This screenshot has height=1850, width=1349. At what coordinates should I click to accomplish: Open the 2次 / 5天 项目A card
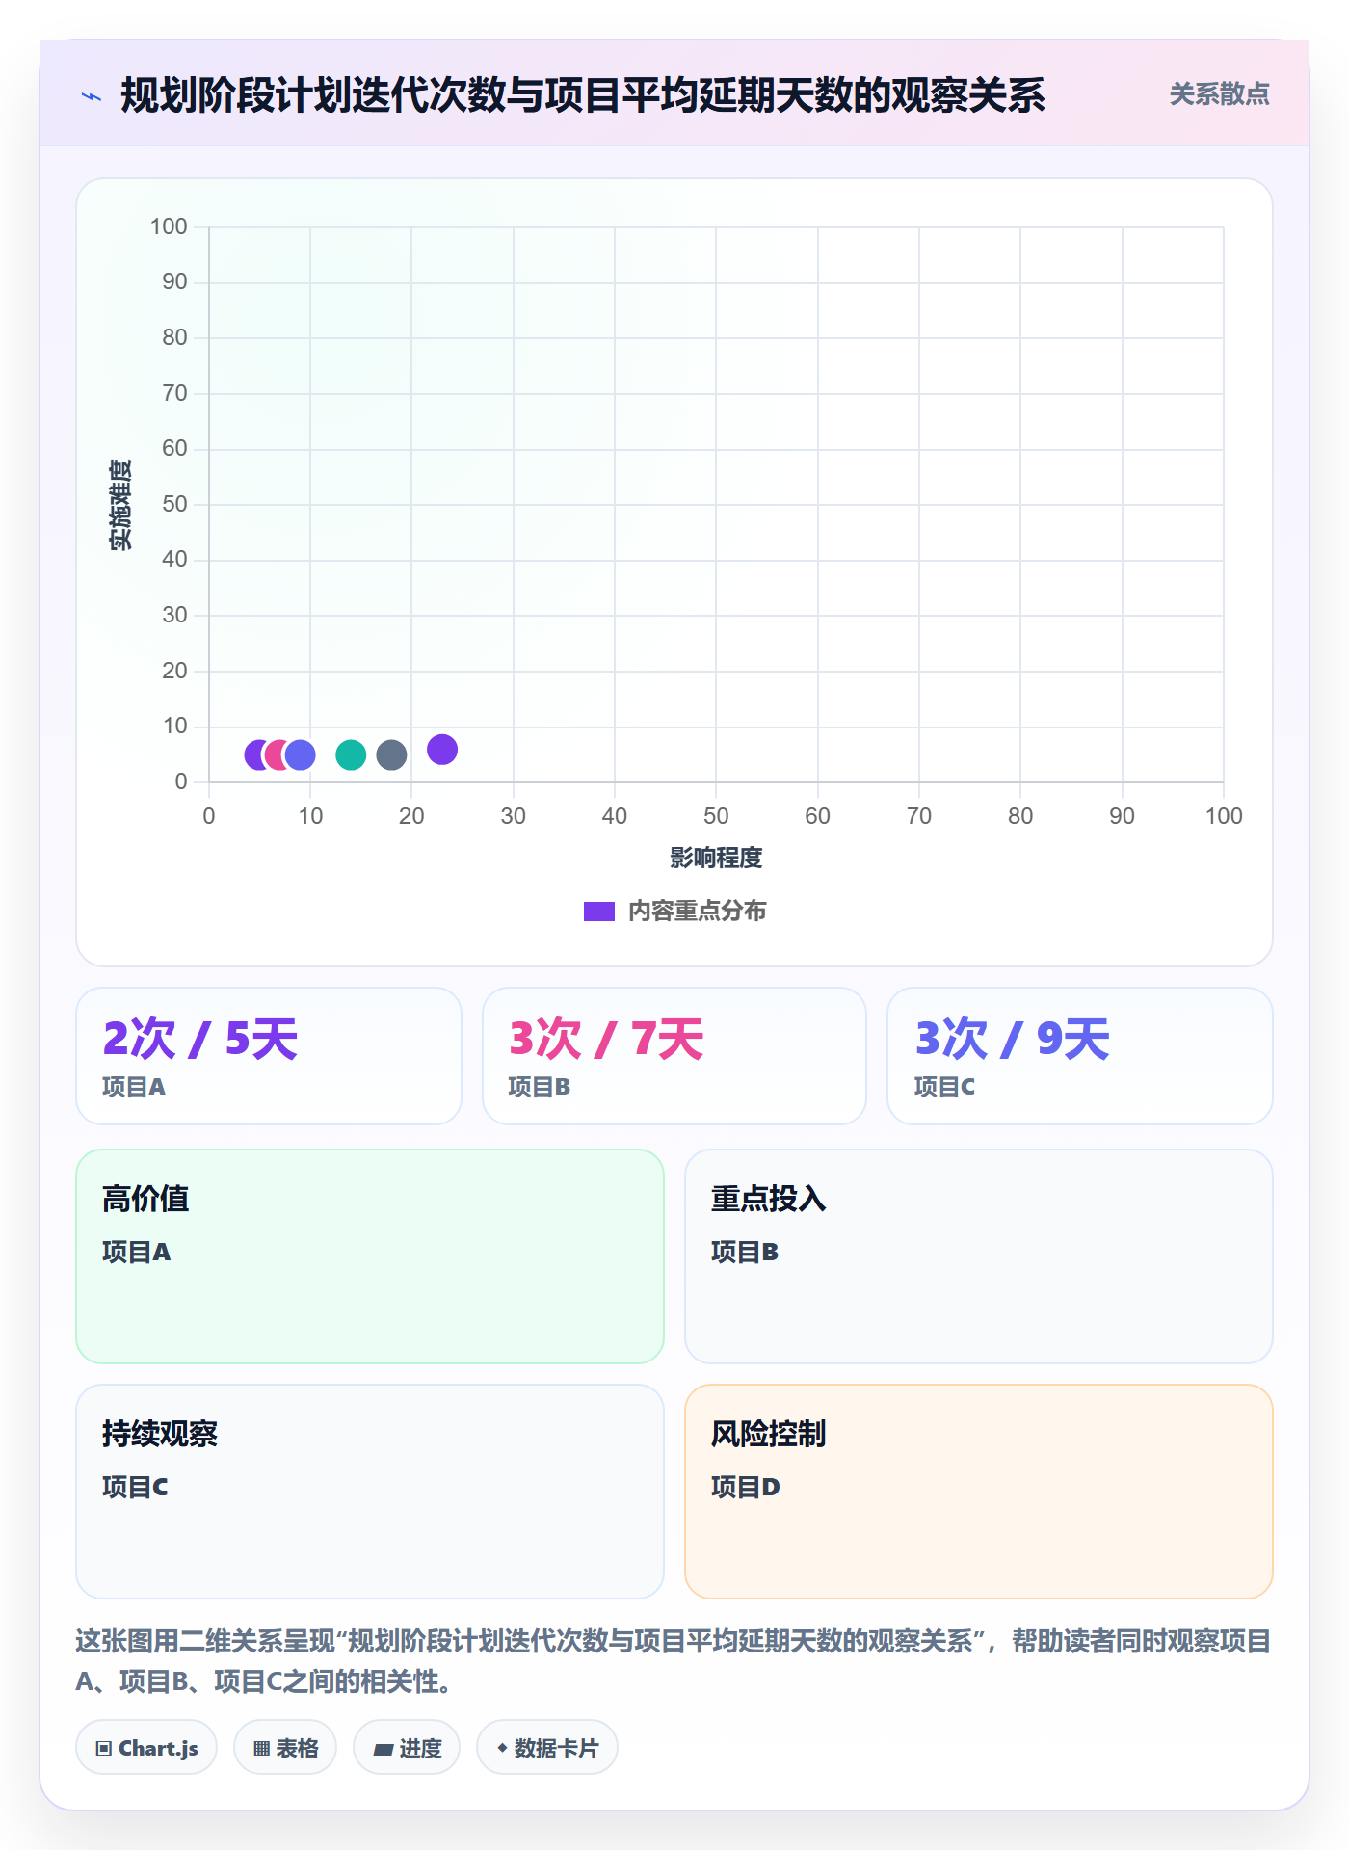click(269, 1056)
